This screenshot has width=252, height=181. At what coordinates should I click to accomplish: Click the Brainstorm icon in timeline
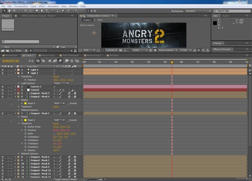pyautogui.click(x=67, y=61)
